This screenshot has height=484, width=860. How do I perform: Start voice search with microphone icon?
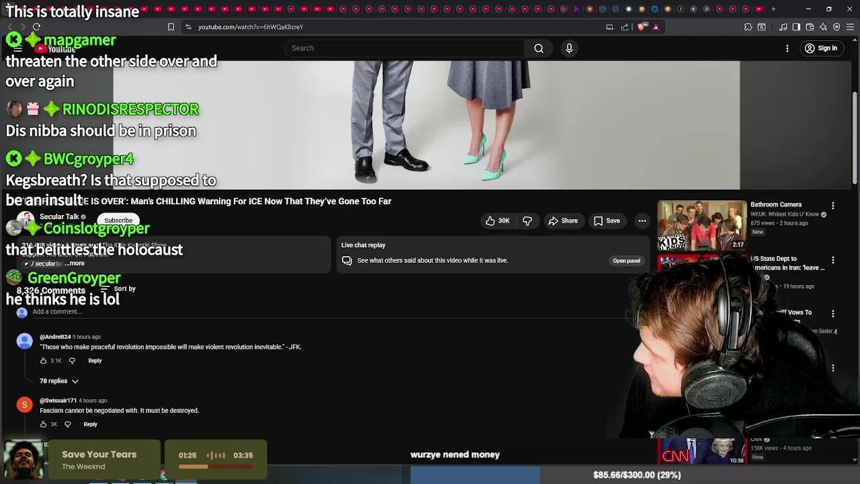pos(569,48)
